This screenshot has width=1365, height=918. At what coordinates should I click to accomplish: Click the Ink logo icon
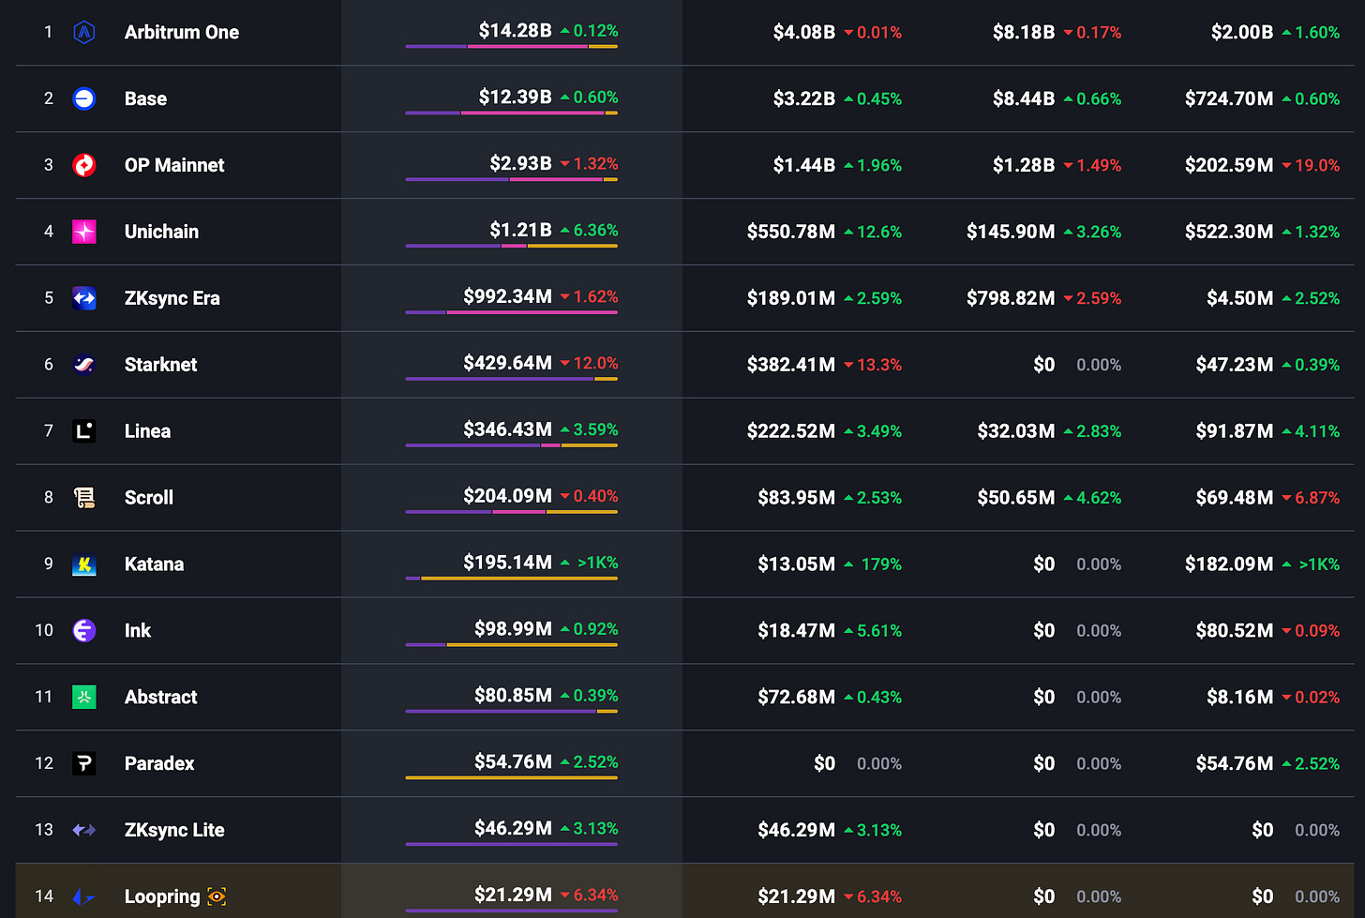click(x=84, y=631)
